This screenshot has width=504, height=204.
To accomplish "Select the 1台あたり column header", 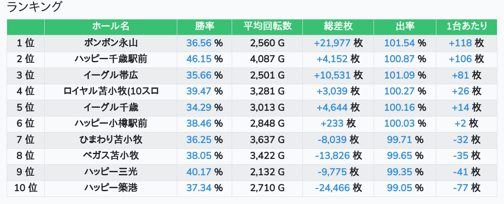I will (466, 26).
